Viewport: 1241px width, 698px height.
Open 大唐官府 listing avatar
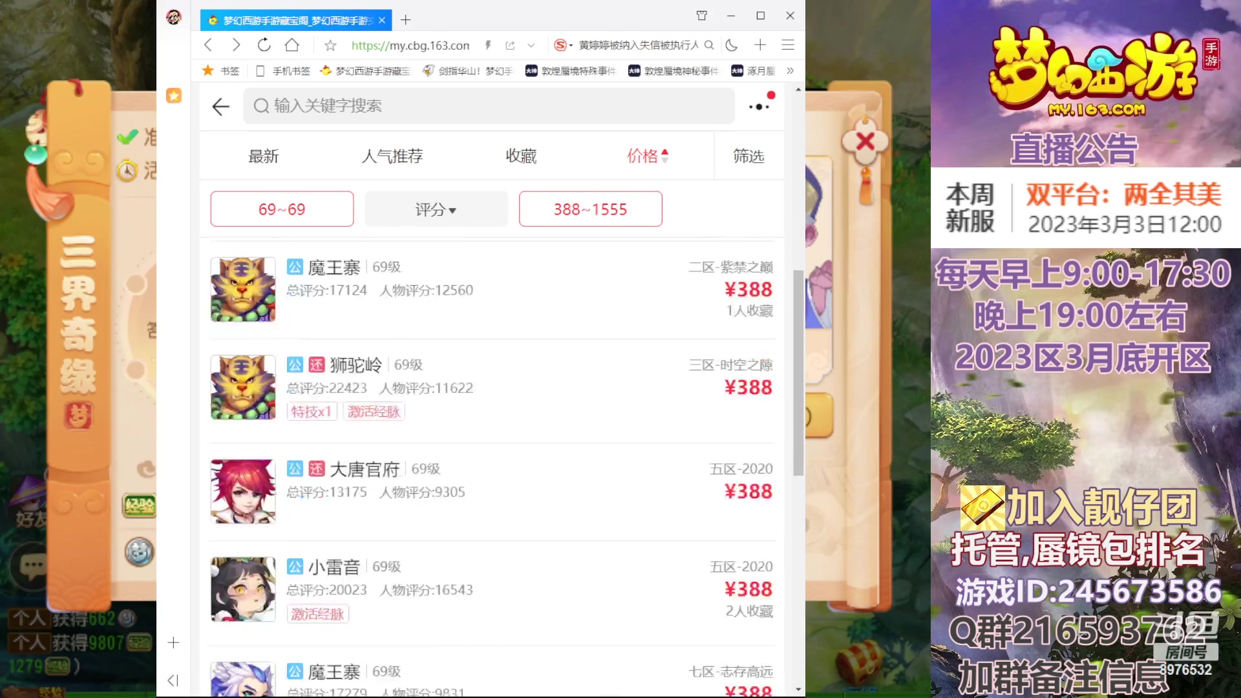243,491
